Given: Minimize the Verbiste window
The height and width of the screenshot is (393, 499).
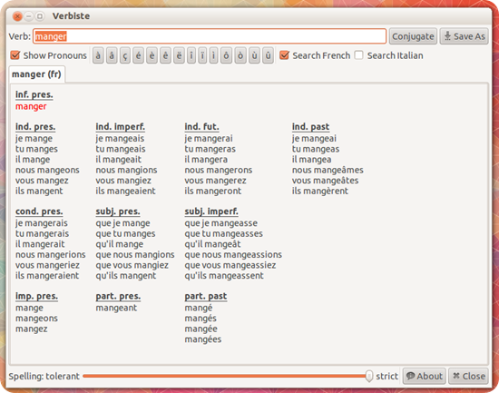Looking at the screenshot, I should pyautogui.click(x=29, y=16).
